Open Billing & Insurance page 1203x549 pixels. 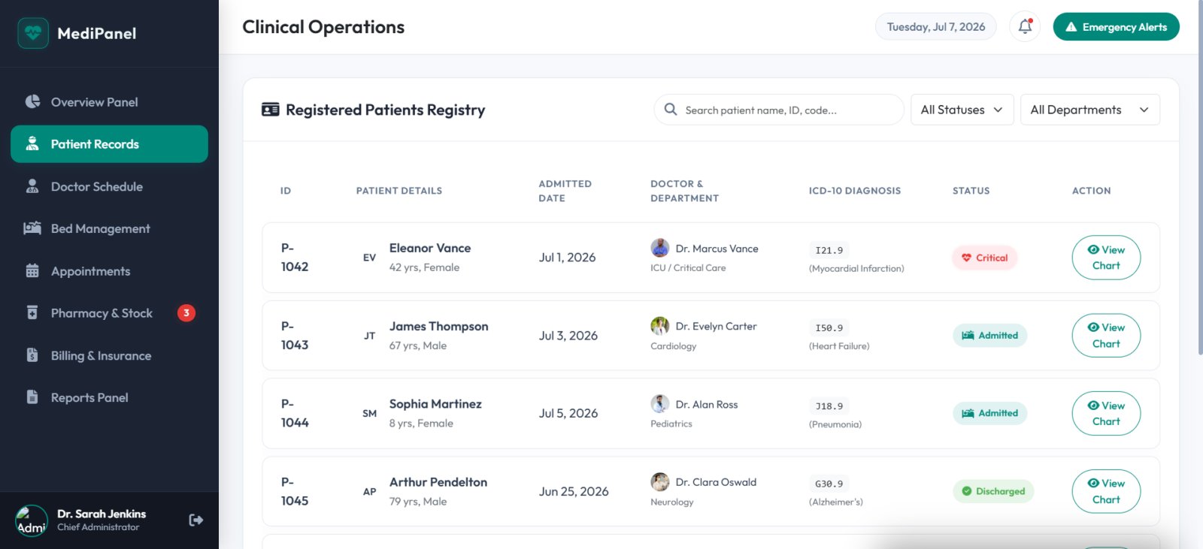pyautogui.click(x=109, y=356)
